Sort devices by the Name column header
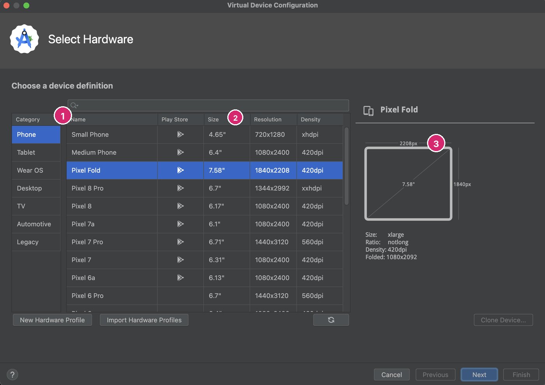 tap(112, 120)
